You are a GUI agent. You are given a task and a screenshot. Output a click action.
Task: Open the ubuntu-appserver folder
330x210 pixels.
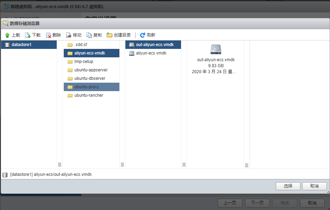91,70
